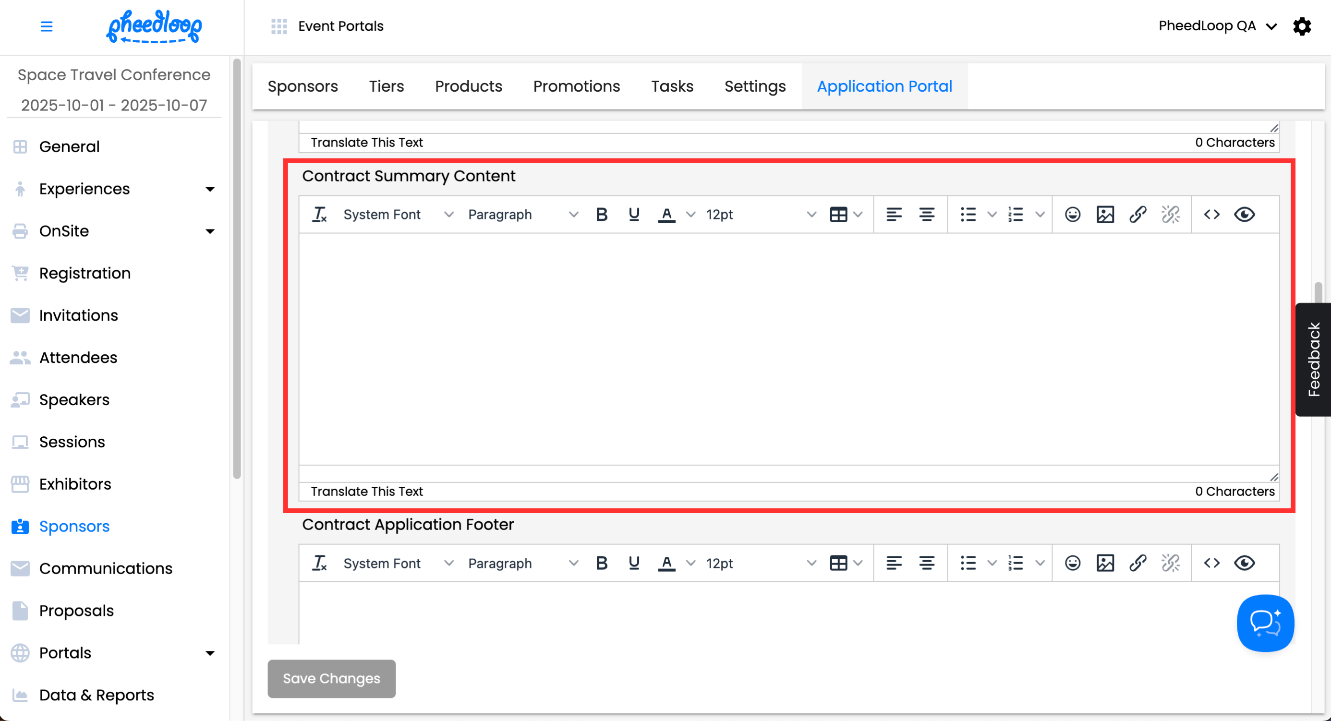Click inside the Contract Summary Content text area
Screen dimensions: 1331x721
[x=788, y=348]
